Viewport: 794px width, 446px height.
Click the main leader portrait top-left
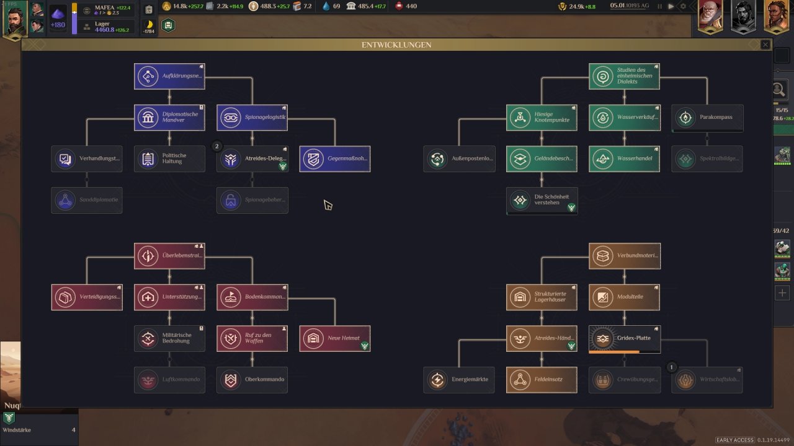pyautogui.click(x=14, y=19)
